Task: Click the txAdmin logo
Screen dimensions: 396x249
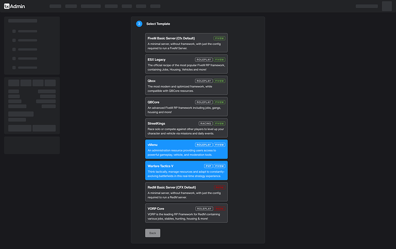Action: [x=14, y=6]
